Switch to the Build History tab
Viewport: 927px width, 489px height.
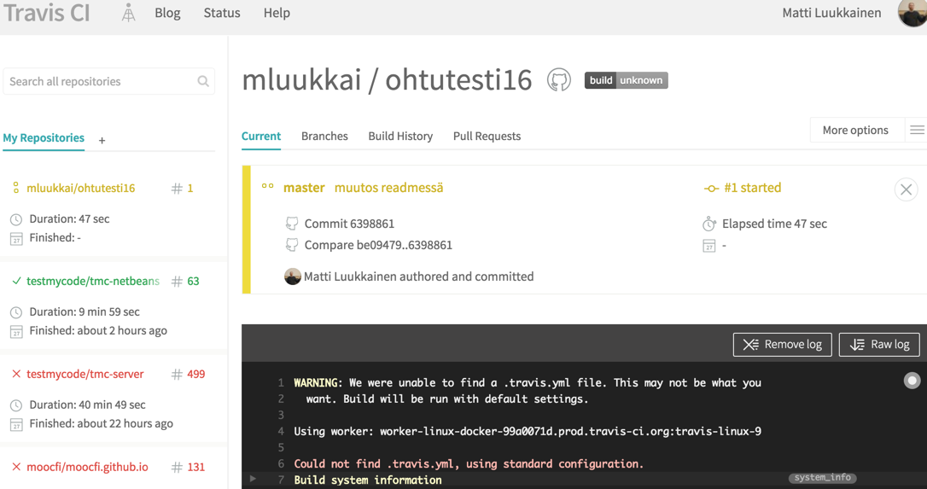pyautogui.click(x=400, y=136)
